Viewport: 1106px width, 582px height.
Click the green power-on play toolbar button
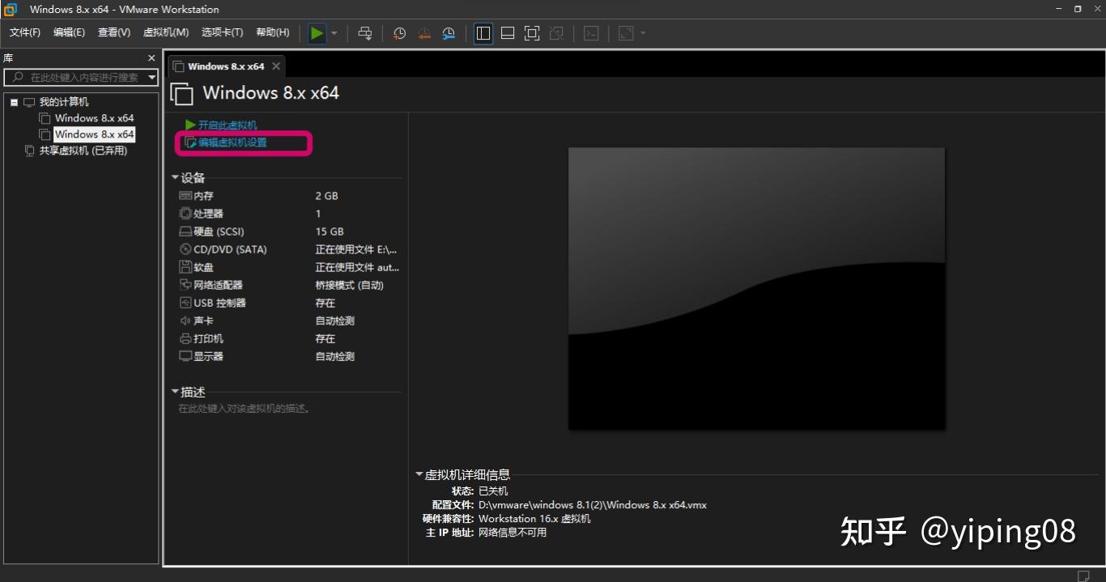(x=317, y=33)
